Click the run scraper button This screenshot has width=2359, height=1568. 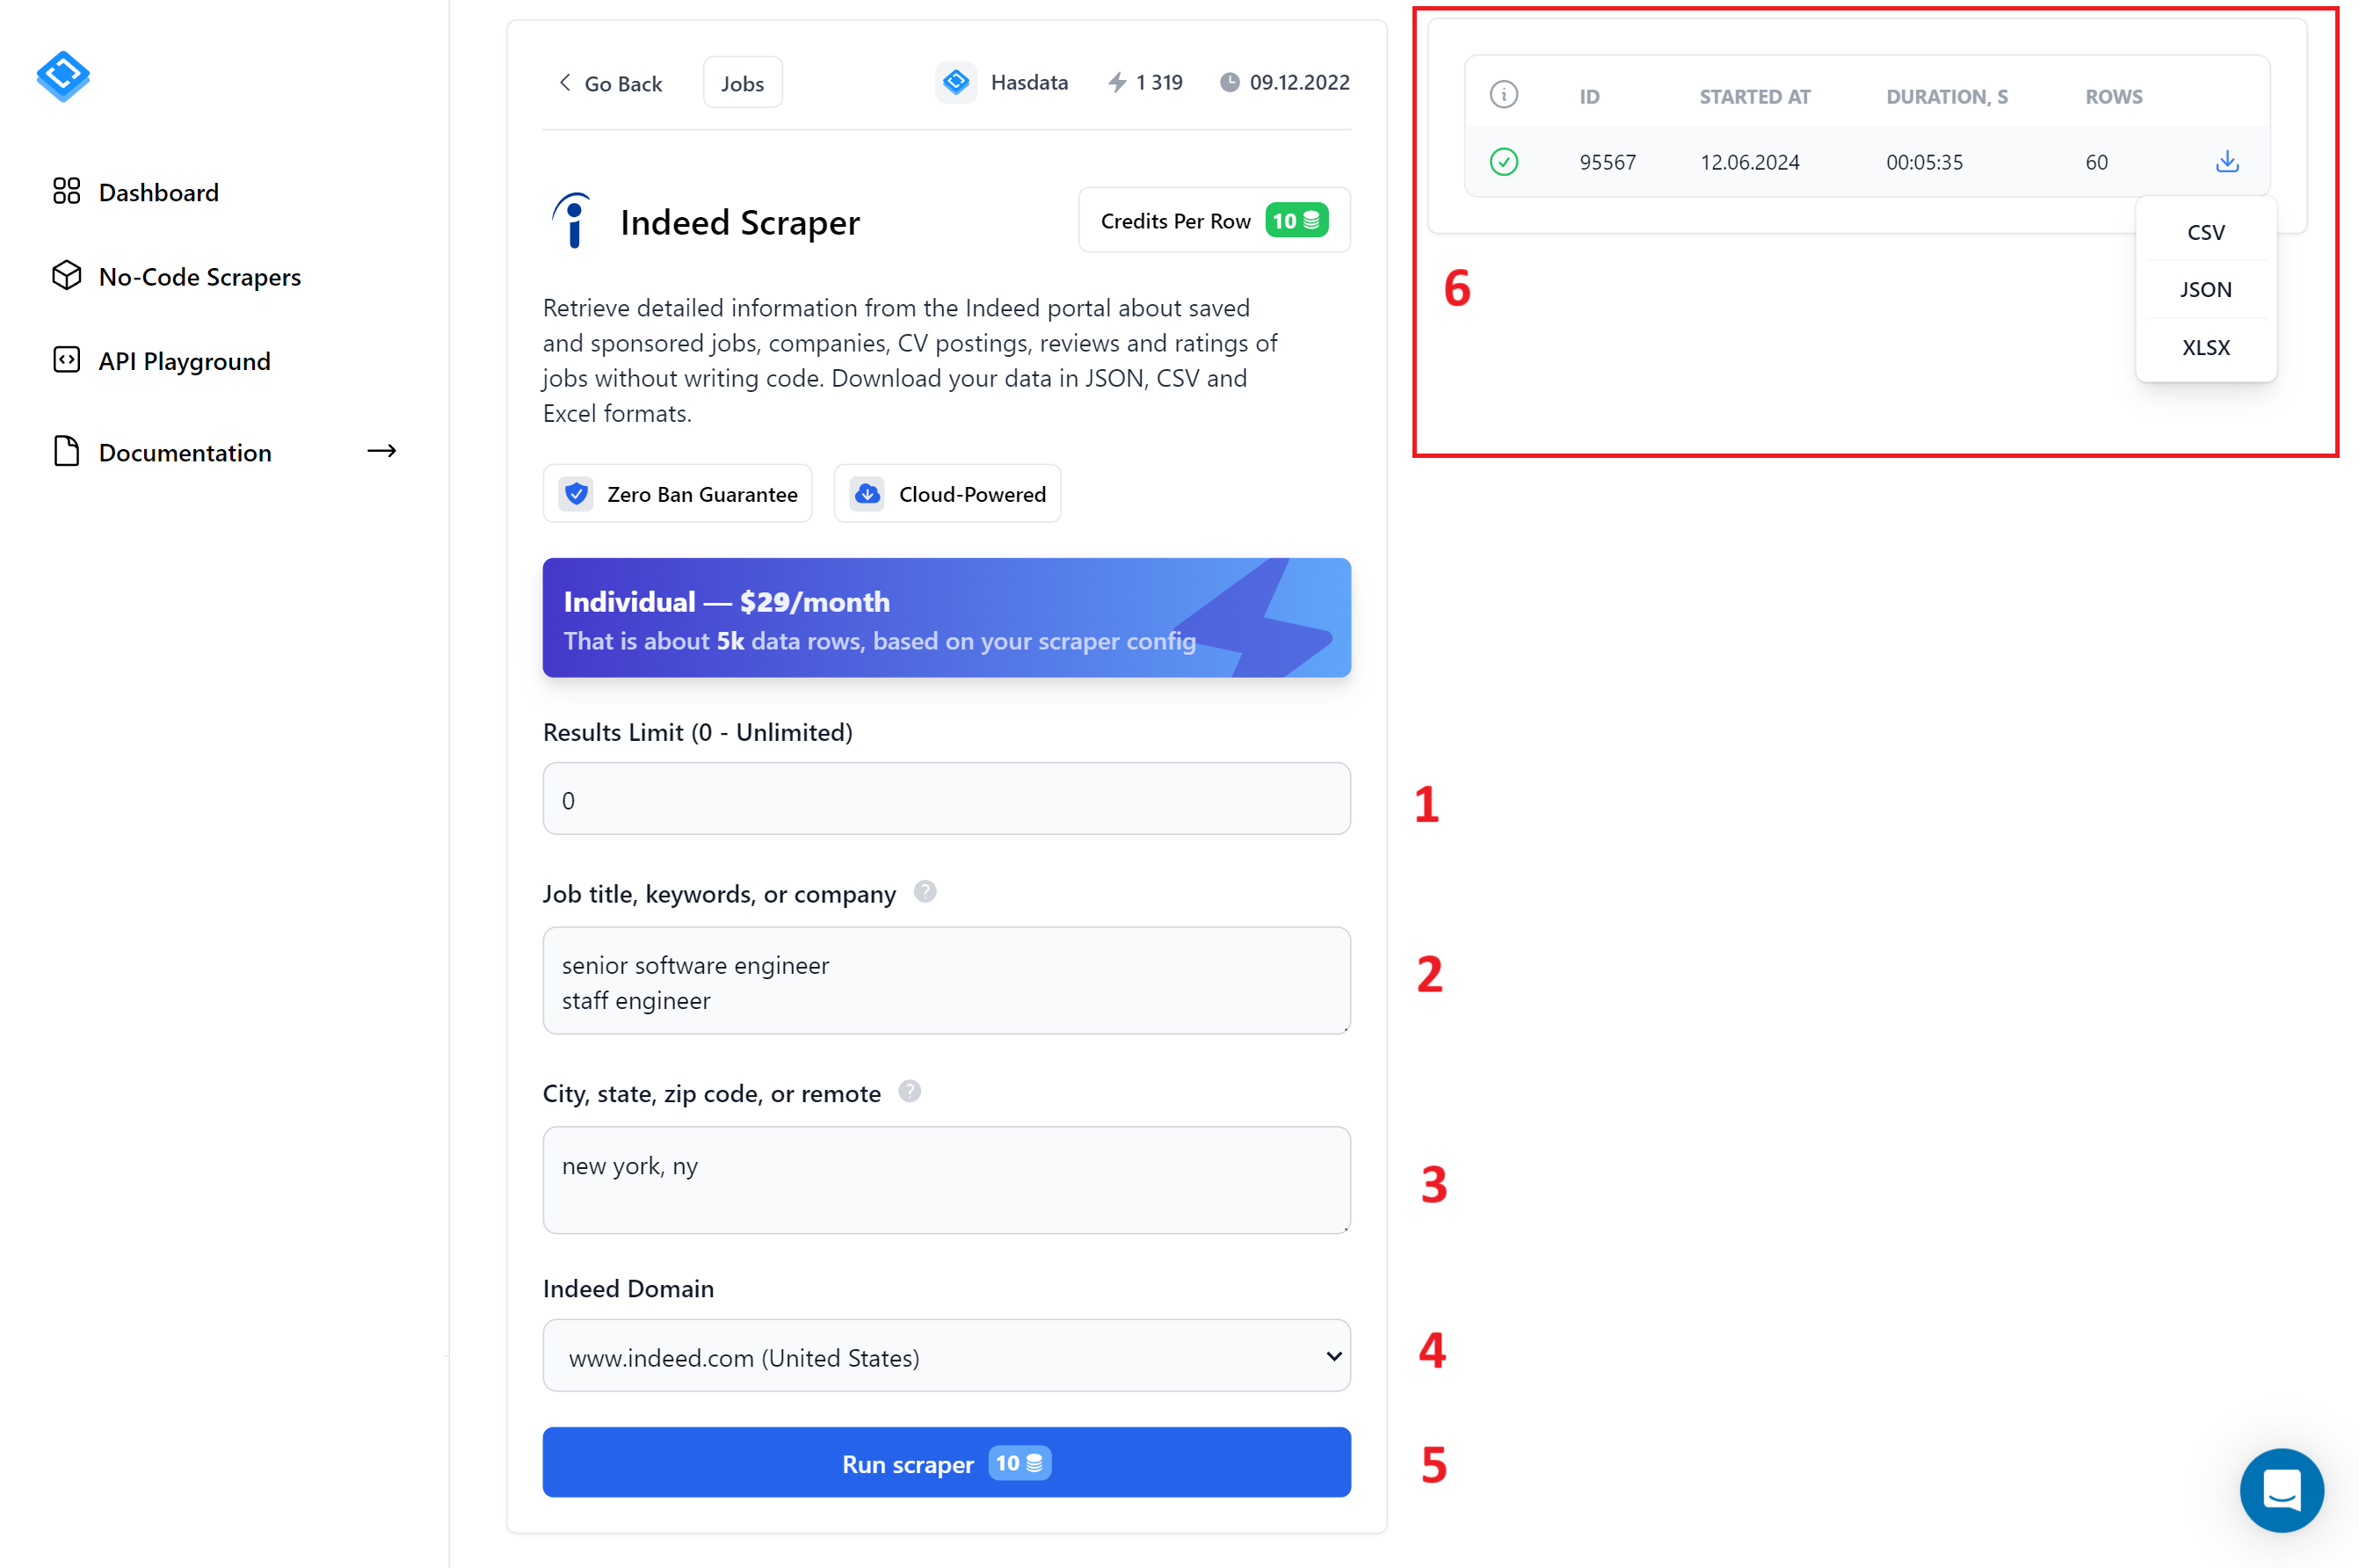945,1463
